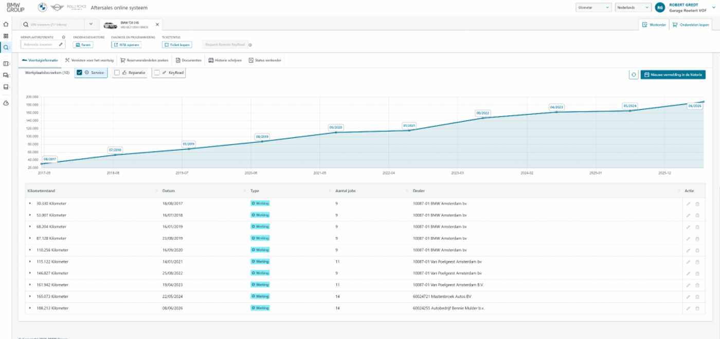720x339 pixels.
Task: Open Vereisten voor het voertuig tab
Action: pos(89,60)
